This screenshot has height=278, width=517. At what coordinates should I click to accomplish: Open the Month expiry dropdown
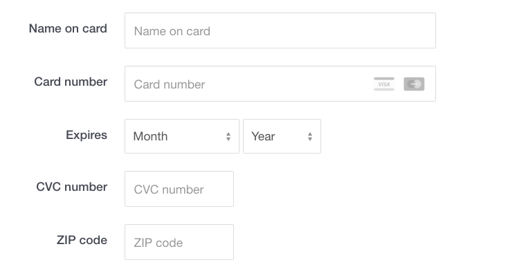coord(181,136)
